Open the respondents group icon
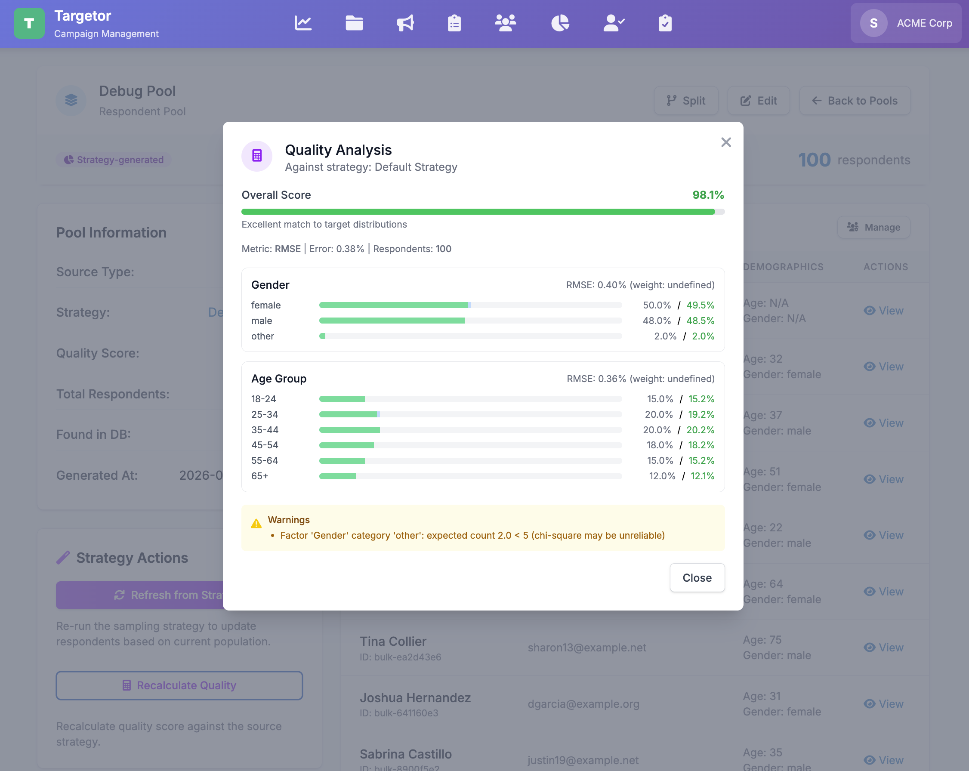 coord(505,23)
